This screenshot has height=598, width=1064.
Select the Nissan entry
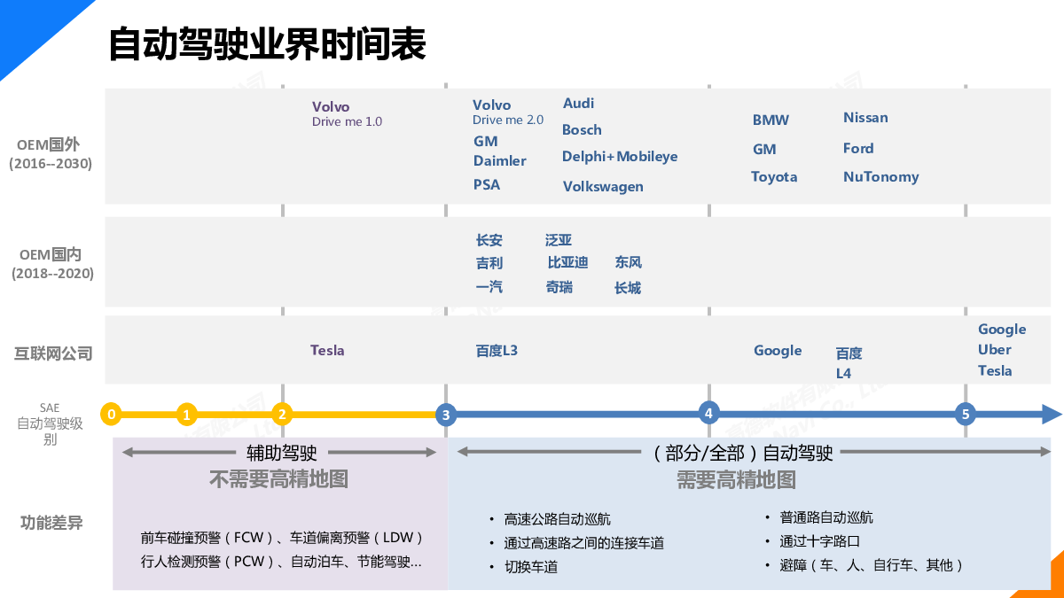[x=865, y=118]
